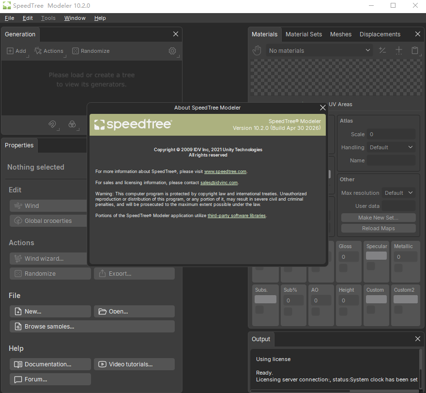This screenshot has width=426, height=393.
Task: Select the hand grab tool in Materials
Action: click(x=257, y=50)
